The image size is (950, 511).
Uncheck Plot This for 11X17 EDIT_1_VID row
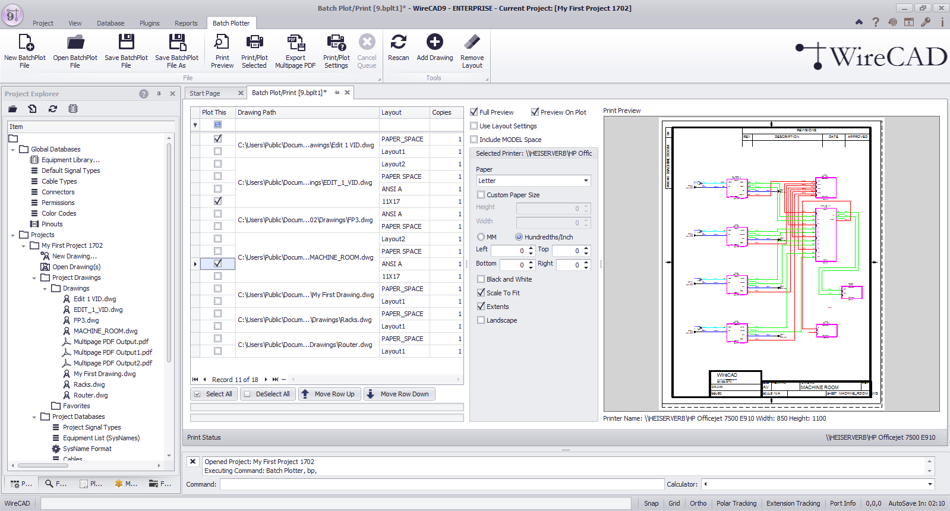click(x=217, y=201)
